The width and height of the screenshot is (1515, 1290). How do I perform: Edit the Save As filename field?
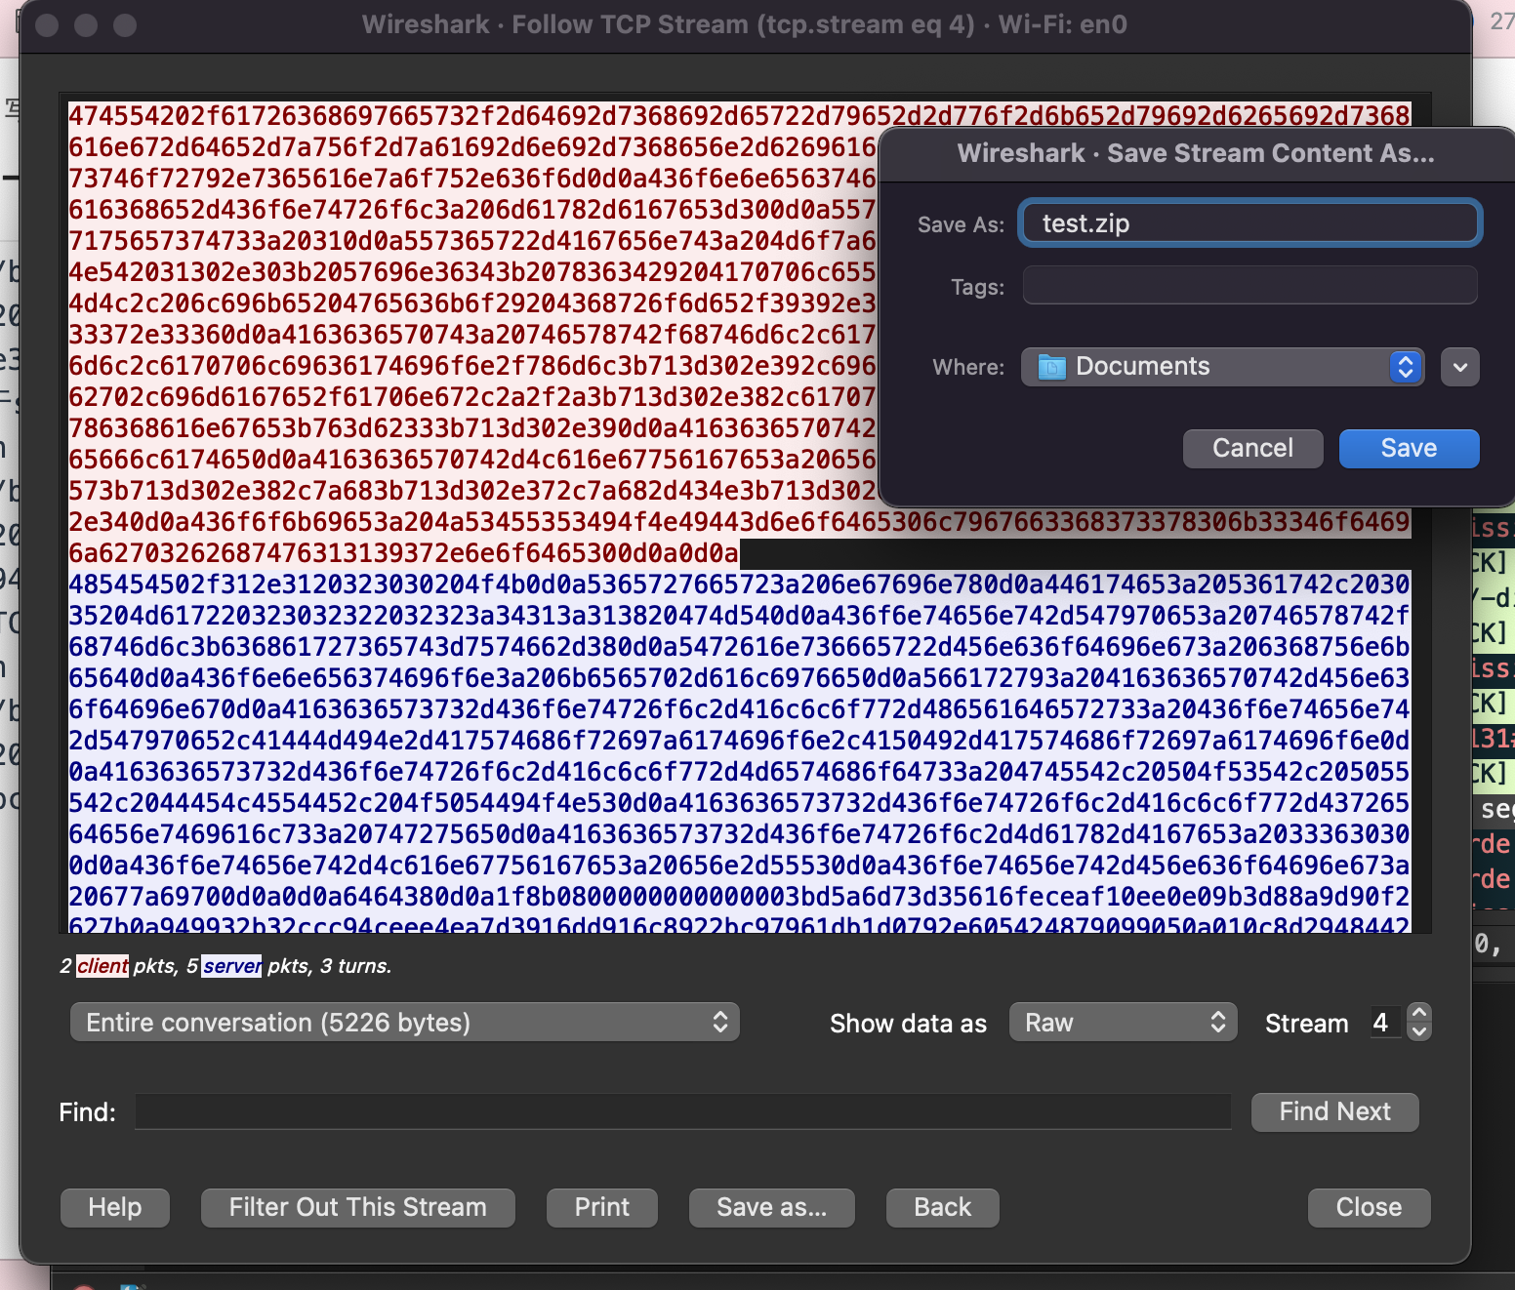tap(1249, 223)
